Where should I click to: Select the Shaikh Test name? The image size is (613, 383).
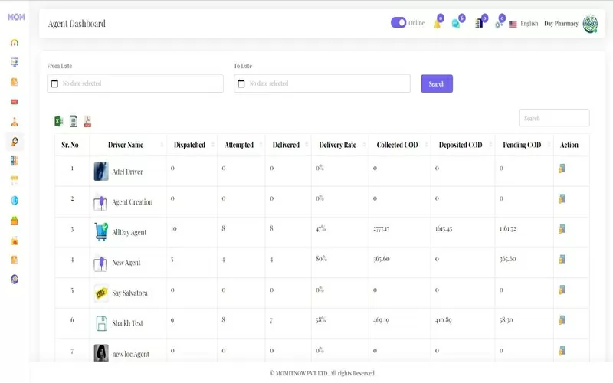coord(127,323)
